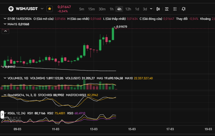Click the StochRSI(14, 14, 3, 3) label
This screenshot has height=136, width=215.
coord(22,95)
